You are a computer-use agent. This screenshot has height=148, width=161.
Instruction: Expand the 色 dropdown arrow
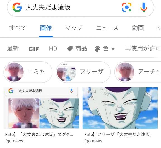(113, 49)
